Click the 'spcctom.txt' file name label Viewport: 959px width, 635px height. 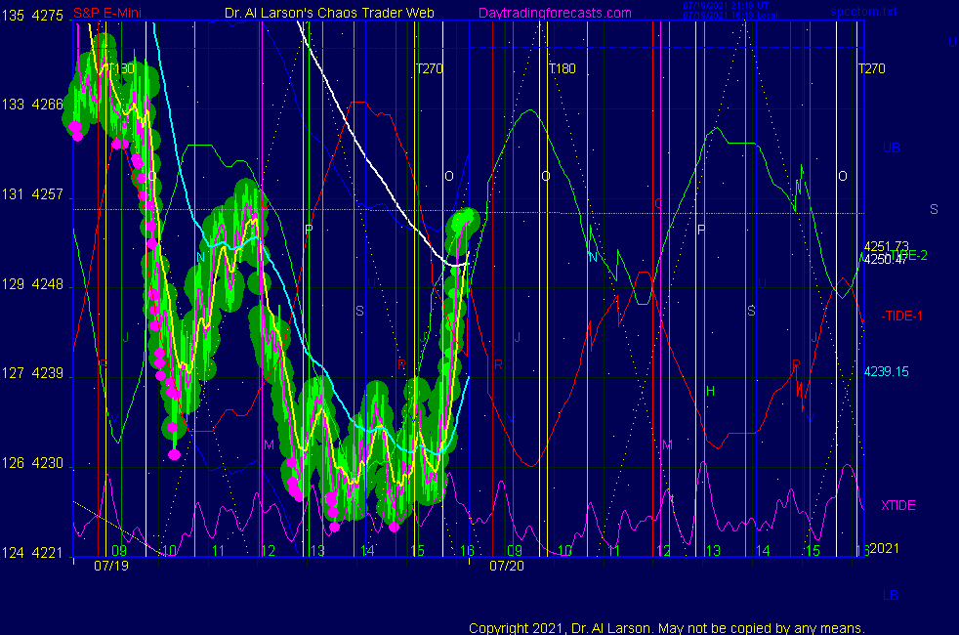tap(863, 12)
